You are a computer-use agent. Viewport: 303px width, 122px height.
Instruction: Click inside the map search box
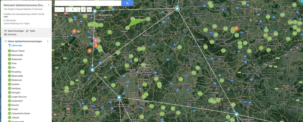coord(88,3)
